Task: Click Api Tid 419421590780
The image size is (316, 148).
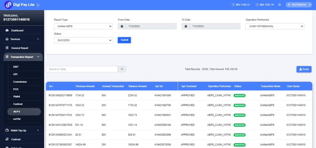Action: coord(163,105)
